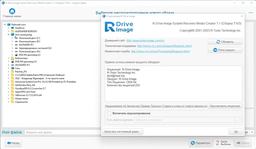Open the drive-image.com home site link

tap(145, 41)
